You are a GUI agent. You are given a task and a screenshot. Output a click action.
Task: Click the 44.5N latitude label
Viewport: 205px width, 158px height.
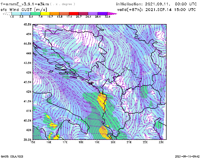coord(27,43)
